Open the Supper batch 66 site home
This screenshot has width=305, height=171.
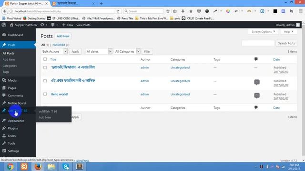[x=23, y=25]
